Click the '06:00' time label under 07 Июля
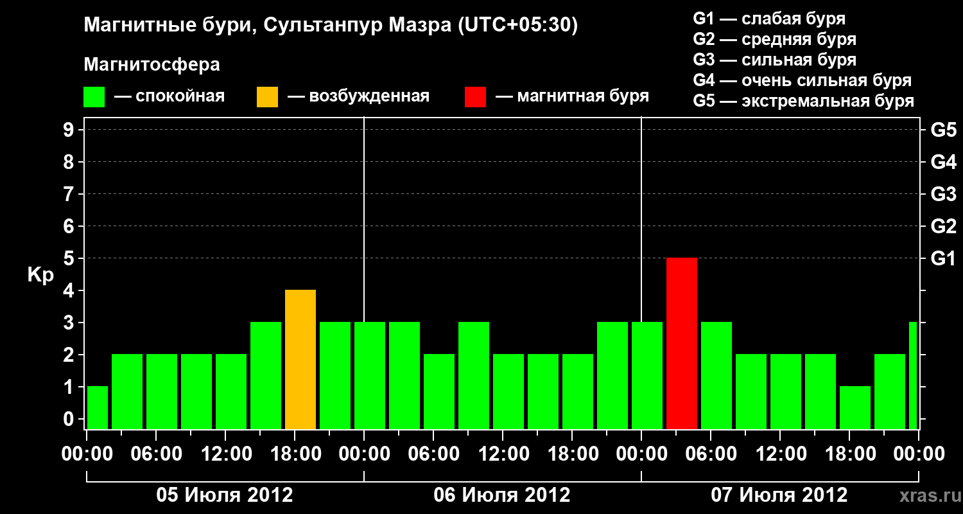The image size is (963, 514). [710, 454]
